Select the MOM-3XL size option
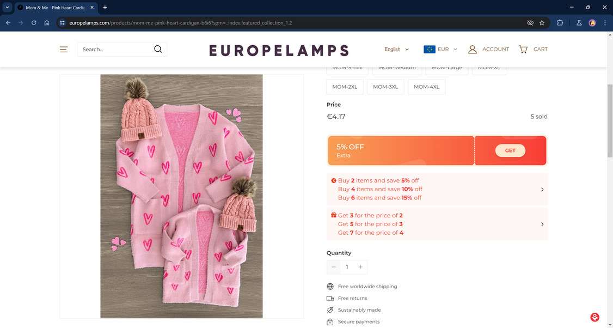 (x=385, y=87)
